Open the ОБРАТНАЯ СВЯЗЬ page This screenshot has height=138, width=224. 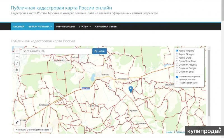tap(106, 27)
